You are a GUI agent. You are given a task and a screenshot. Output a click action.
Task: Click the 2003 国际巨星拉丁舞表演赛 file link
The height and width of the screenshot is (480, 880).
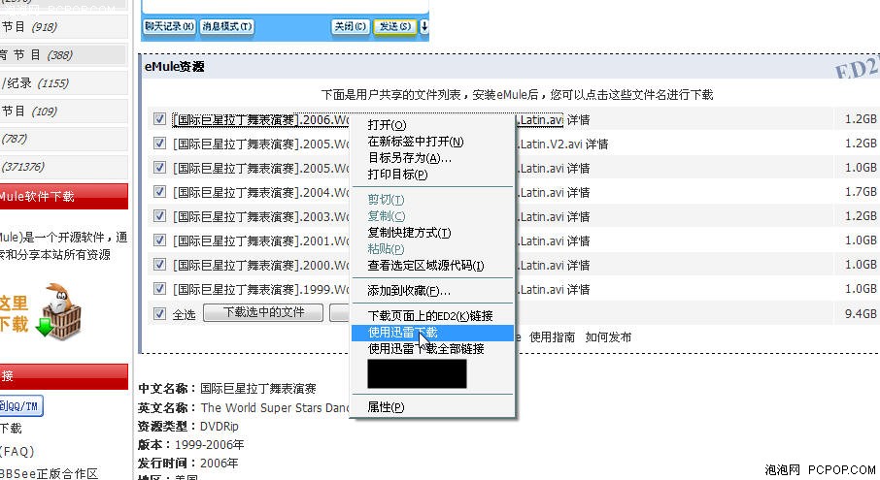261,217
